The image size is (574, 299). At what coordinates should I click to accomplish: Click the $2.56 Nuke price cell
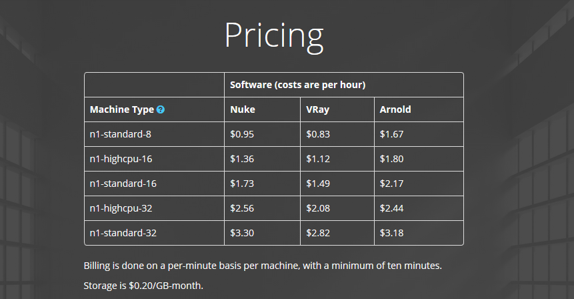click(x=242, y=208)
